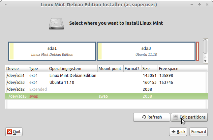Click the Mount point column header
Image resolution: width=213 pixels, height=140 pixels.
[110, 69]
